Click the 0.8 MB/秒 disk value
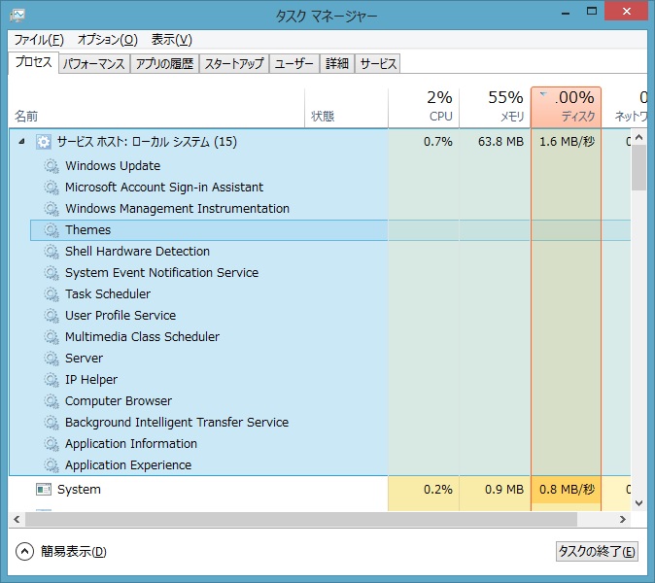655x583 pixels. pos(567,489)
